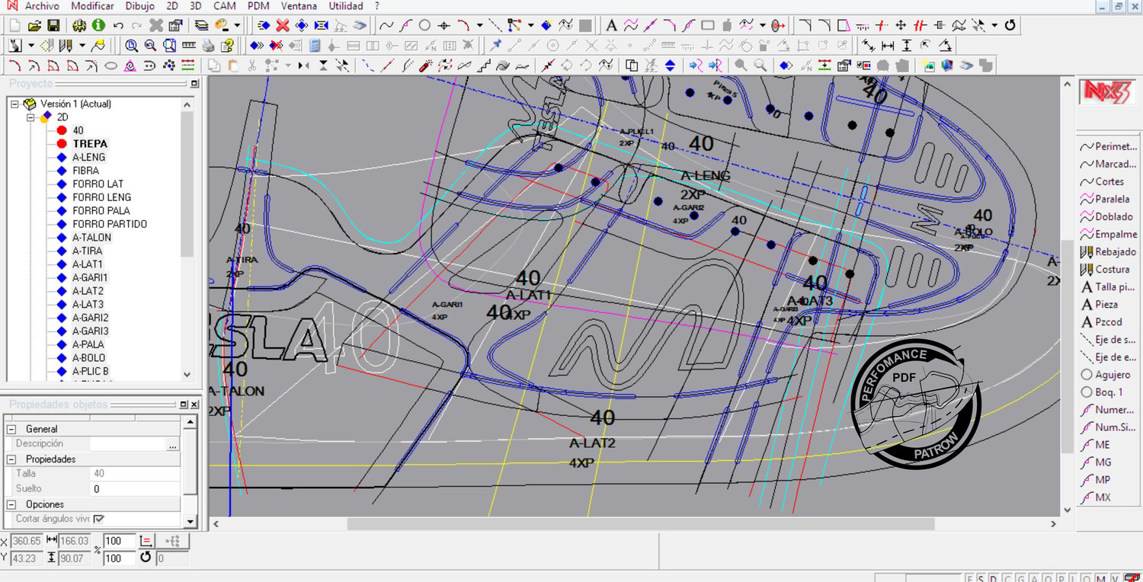The image size is (1143, 582).
Task: Click the reset rotation icon beside the angle field
Action: click(146, 558)
